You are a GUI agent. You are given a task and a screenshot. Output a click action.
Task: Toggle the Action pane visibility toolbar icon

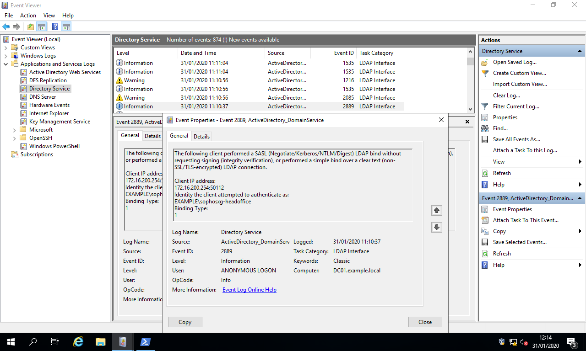(x=66, y=27)
